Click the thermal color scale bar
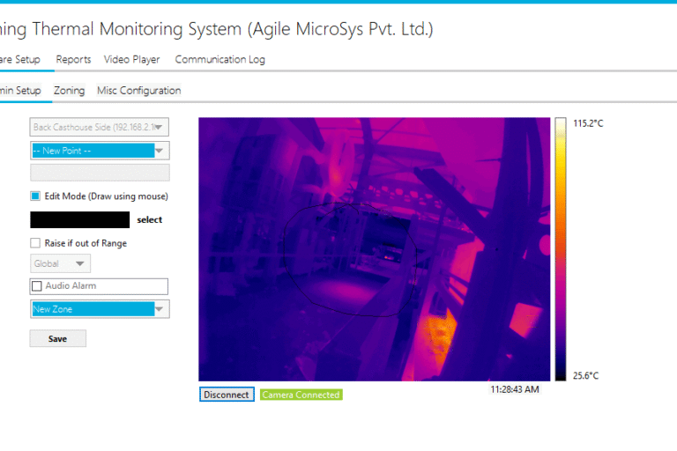This screenshot has width=677, height=451. click(561, 249)
